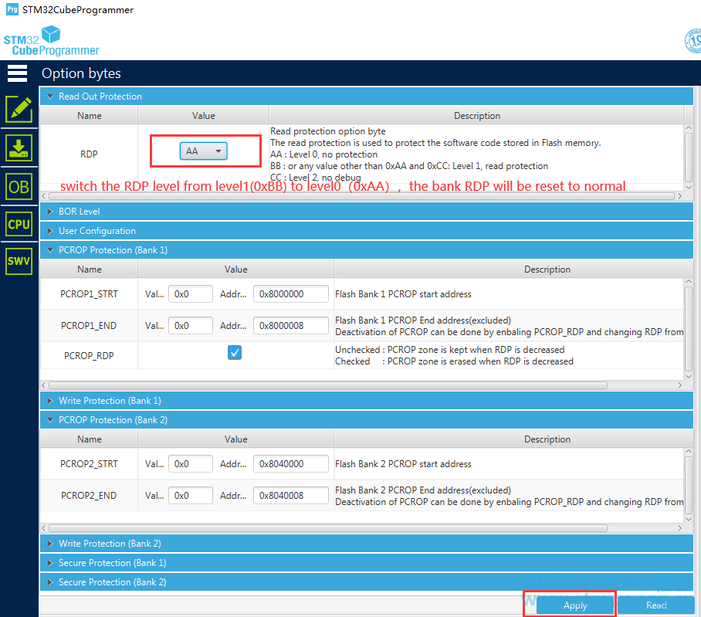Click the PCROP1_STRT name cell

tap(89, 293)
